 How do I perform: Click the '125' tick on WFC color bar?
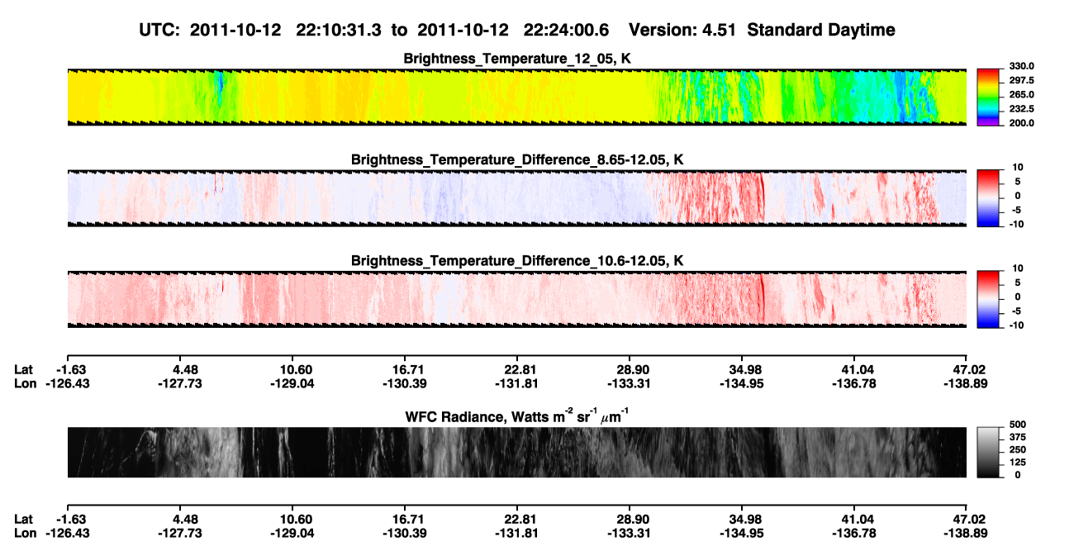click(x=1018, y=462)
